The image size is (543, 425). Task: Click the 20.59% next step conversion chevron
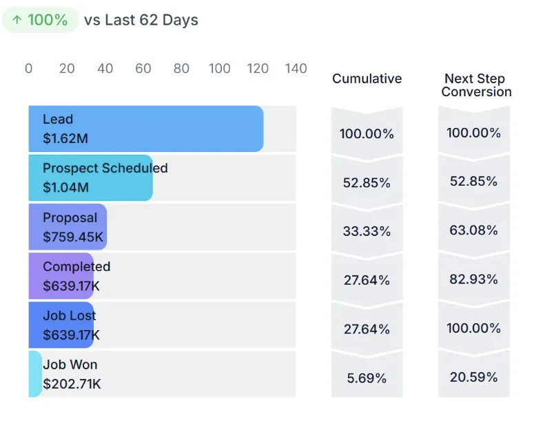(x=473, y=377)
